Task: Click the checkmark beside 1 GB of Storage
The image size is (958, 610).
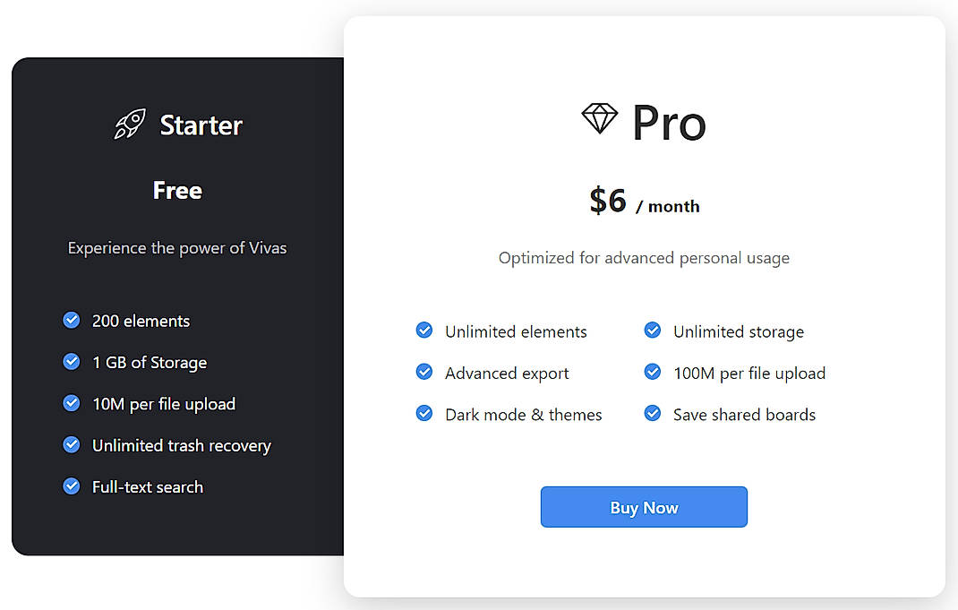Action: [72, 362]
